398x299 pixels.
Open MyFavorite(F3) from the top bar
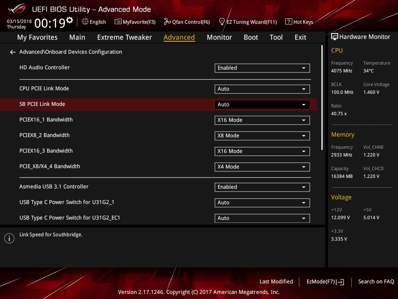click(135, 22)
